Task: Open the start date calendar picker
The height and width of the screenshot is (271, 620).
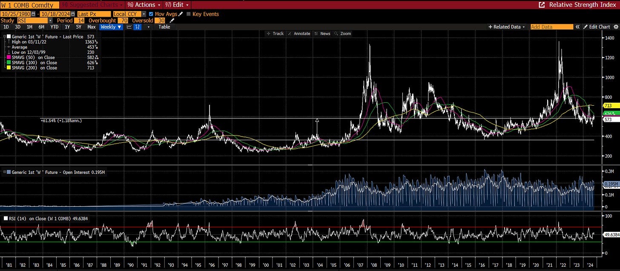Action: 34,14
